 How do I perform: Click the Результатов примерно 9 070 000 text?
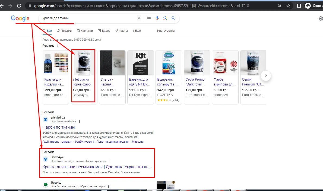tap(71, 40)
